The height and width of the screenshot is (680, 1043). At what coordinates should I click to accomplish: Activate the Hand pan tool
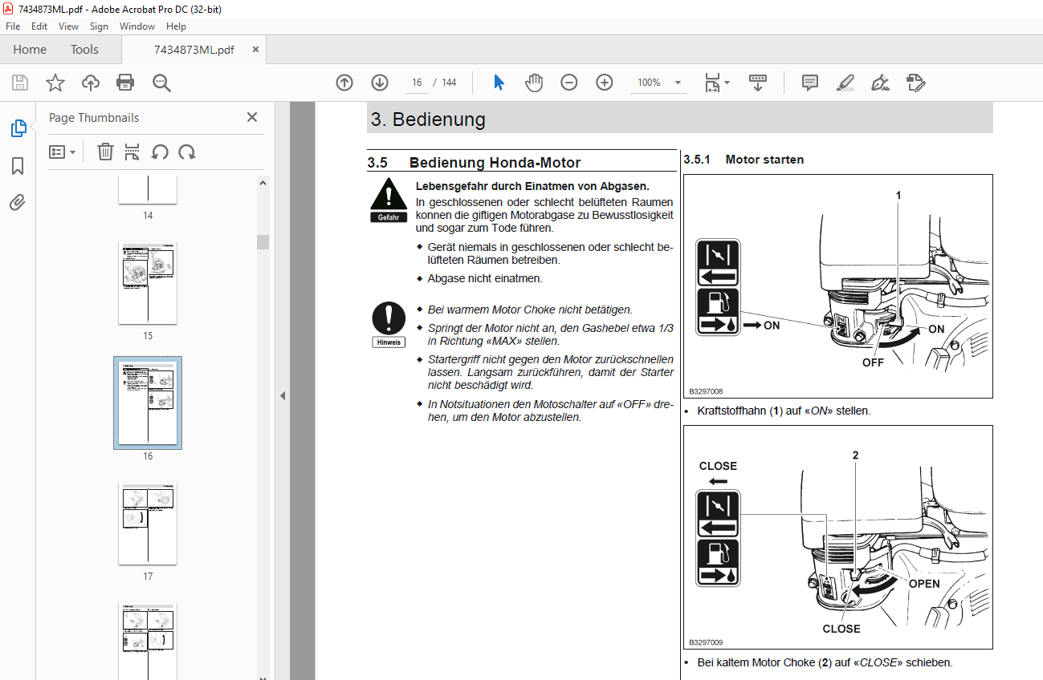click(x=534, y=83)
